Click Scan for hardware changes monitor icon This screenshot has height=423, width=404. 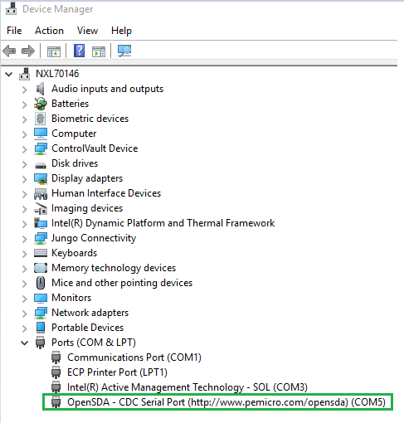coord(124,51)
